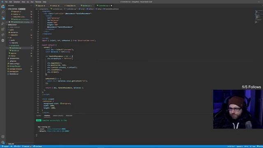Image resolution: width=263 pixels, height=148 pixels.
Task: Click the Spaces indentation setting in status bar
Action: coord(239,146)
